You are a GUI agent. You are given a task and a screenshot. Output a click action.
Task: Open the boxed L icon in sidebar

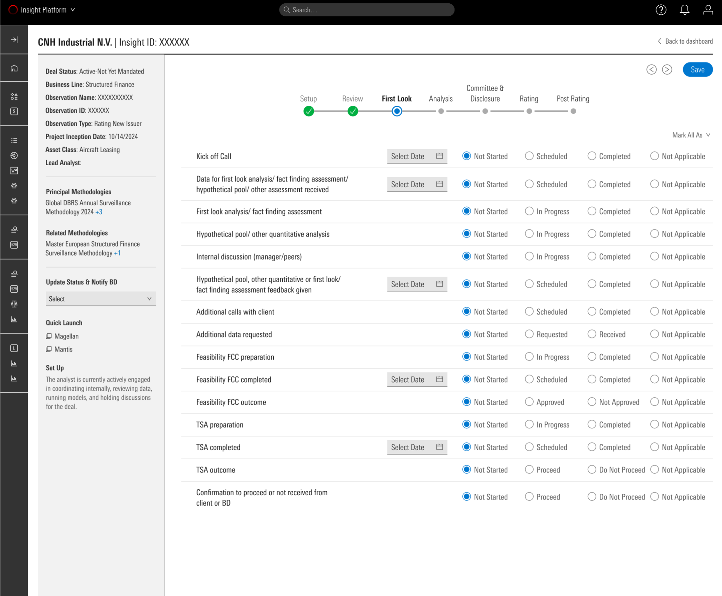click(x=14, y=348)
